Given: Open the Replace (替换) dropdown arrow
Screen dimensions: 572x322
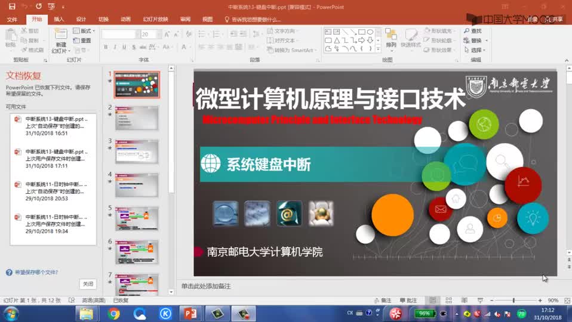Looking at the screenshot, I should [x=487, y=41].
